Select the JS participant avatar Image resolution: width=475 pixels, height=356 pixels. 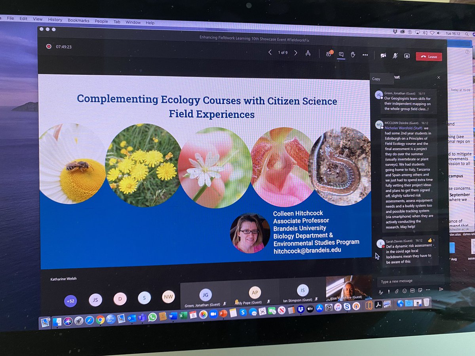pyautogui.click(x=95, y=300)
